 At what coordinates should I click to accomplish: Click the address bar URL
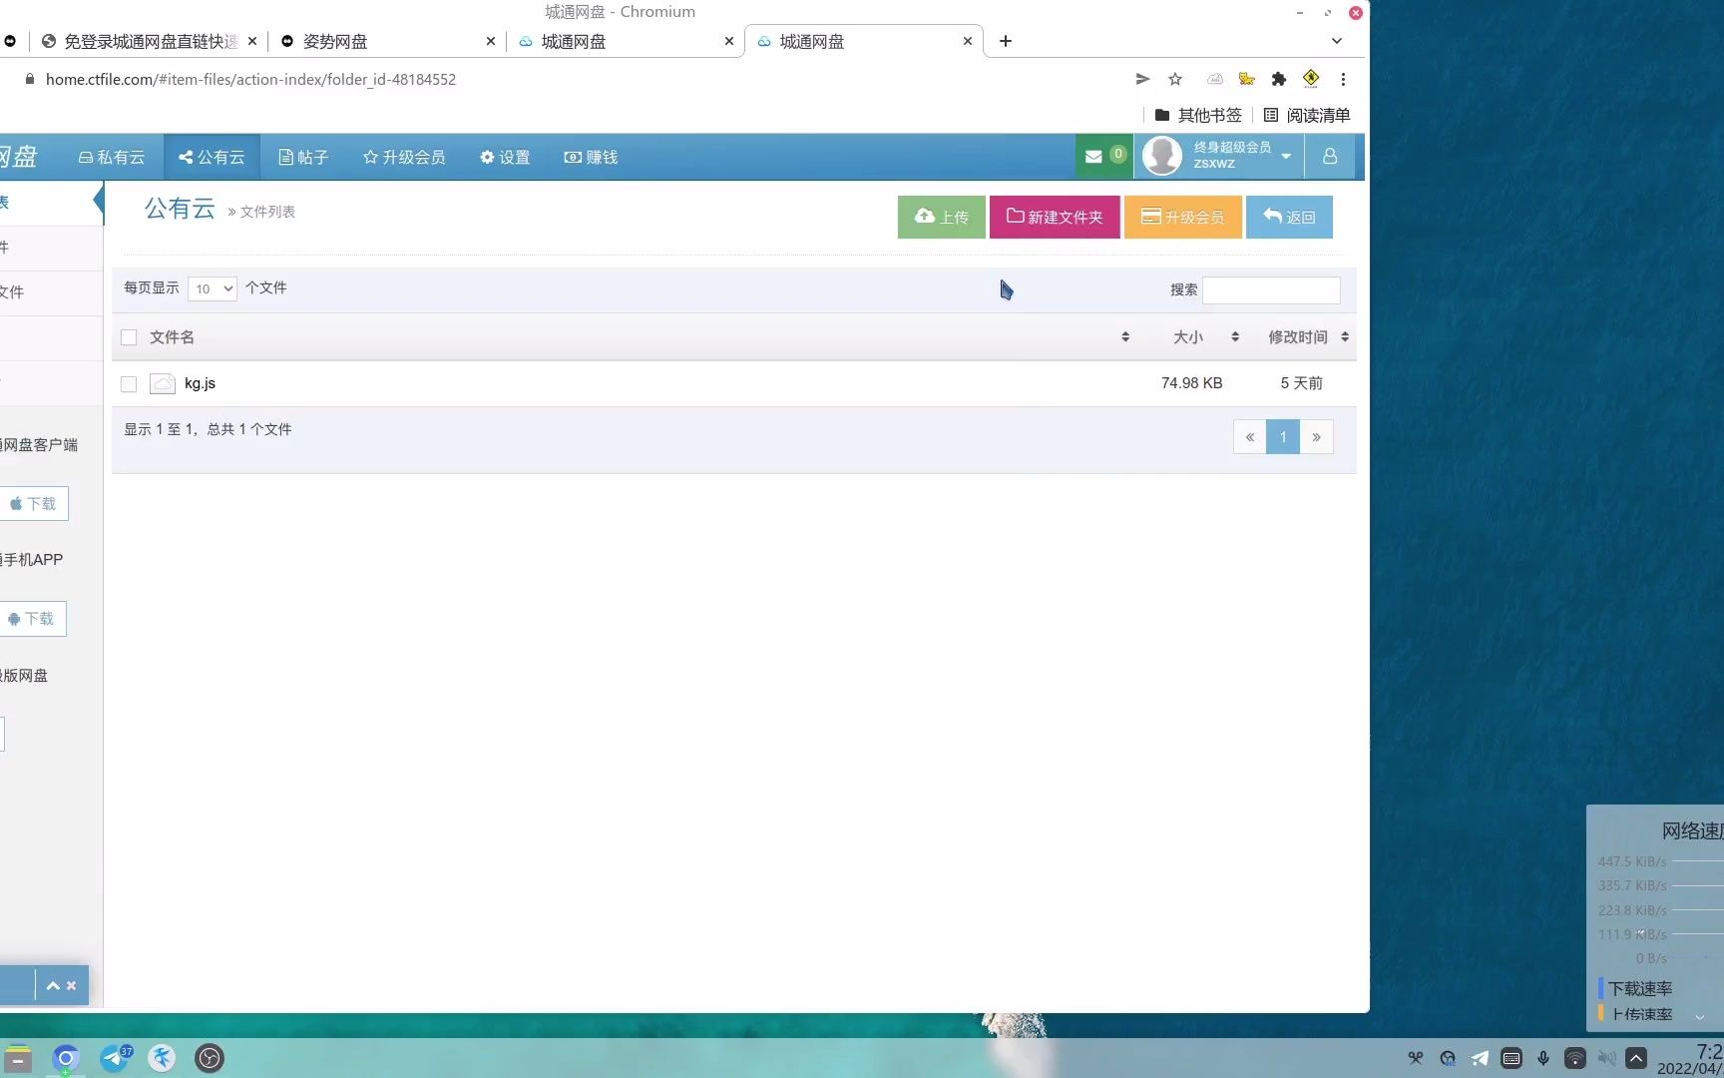(x=250, y=79)
